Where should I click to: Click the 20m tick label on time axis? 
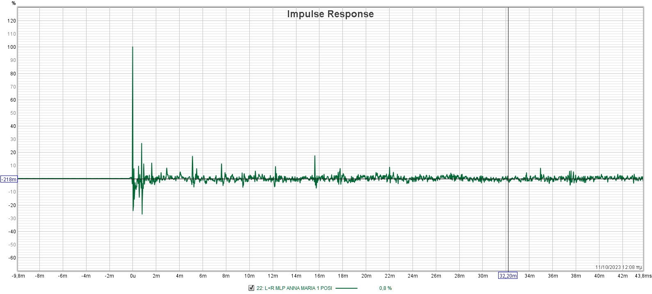pyautogui.click(x=366, y=276)
